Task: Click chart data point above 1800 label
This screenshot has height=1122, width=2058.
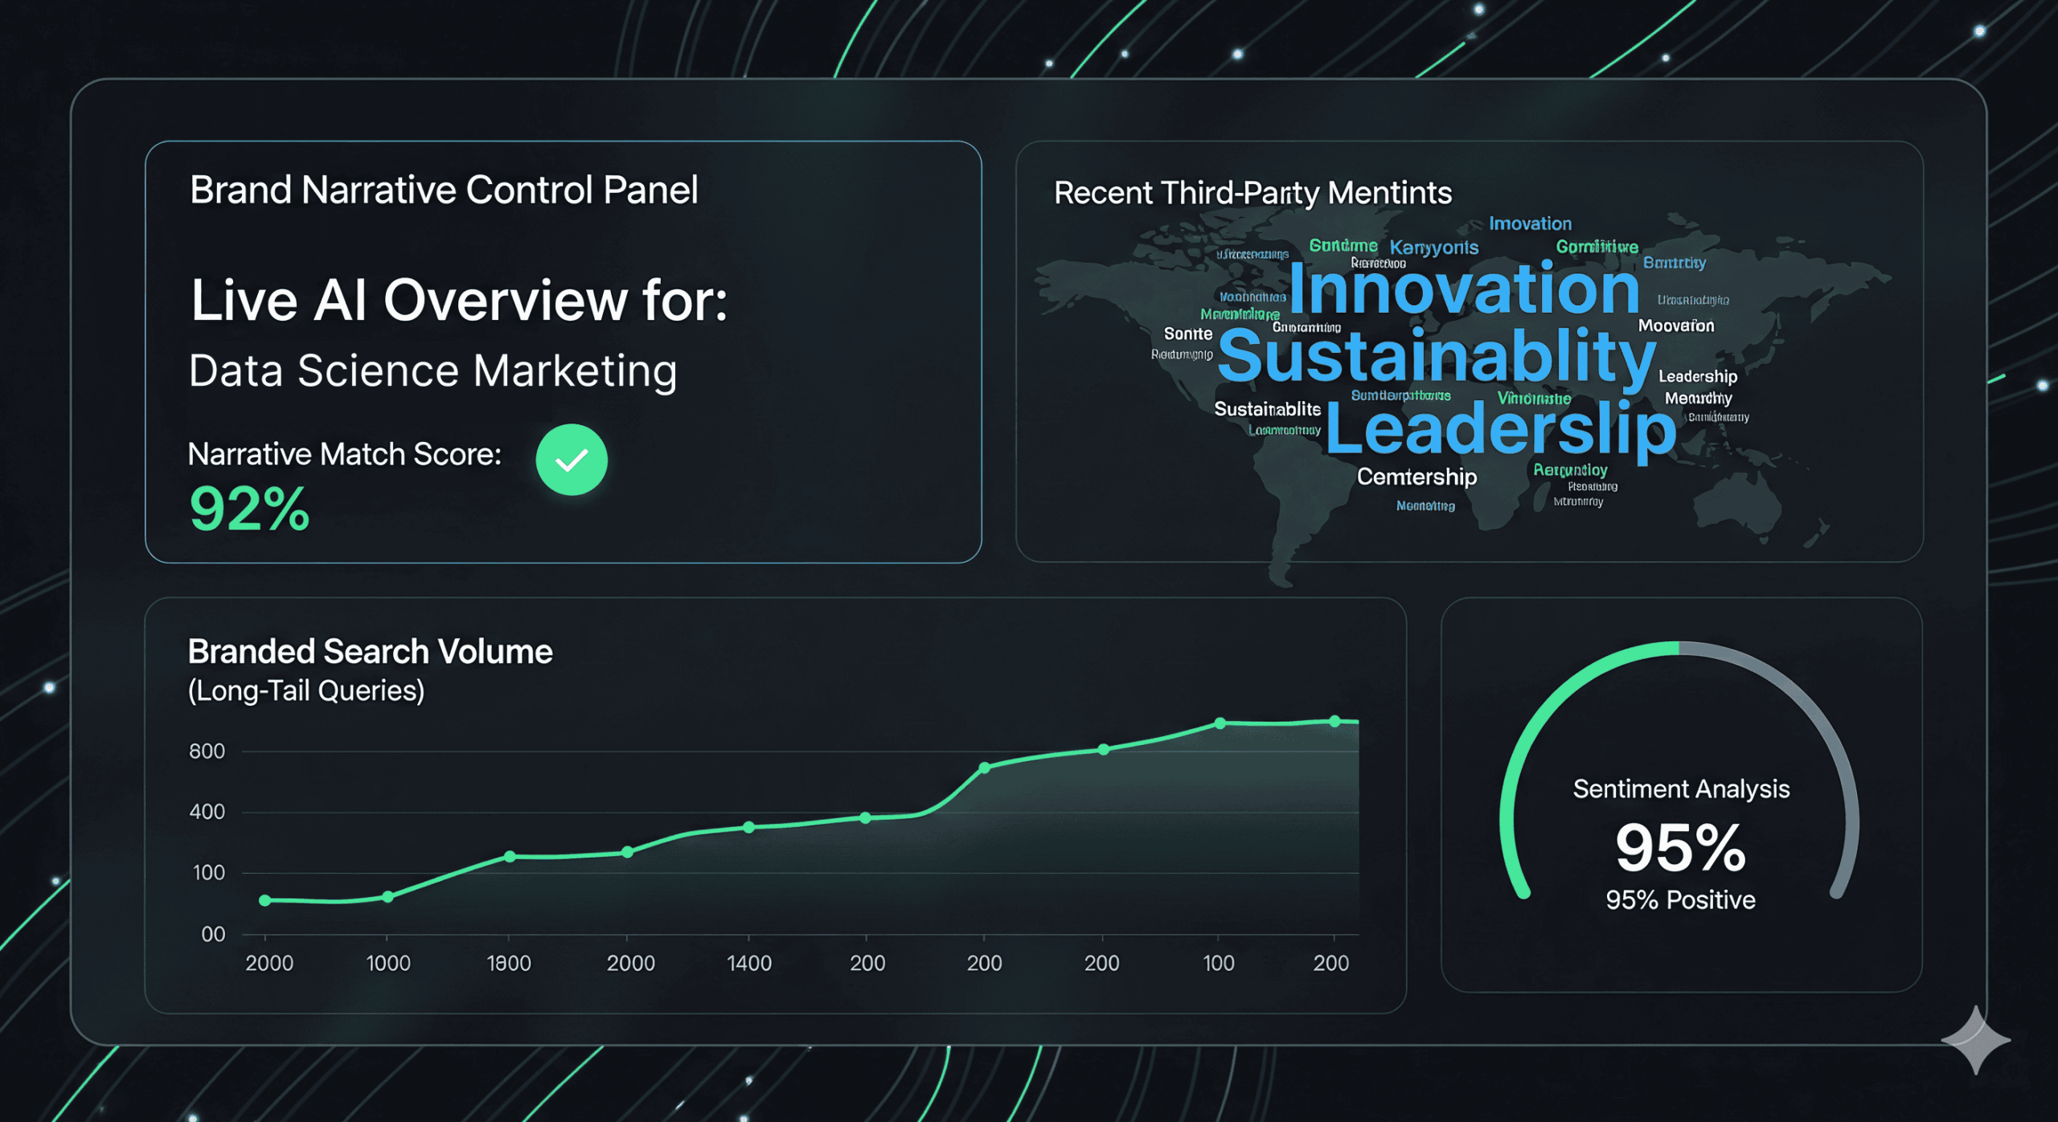Action: (x=510, y=857)
